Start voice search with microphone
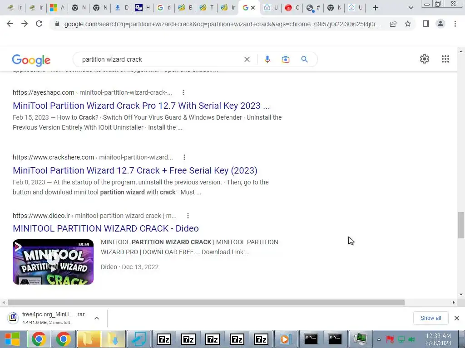This screenshot has width=465, height=348. point(267,59)
